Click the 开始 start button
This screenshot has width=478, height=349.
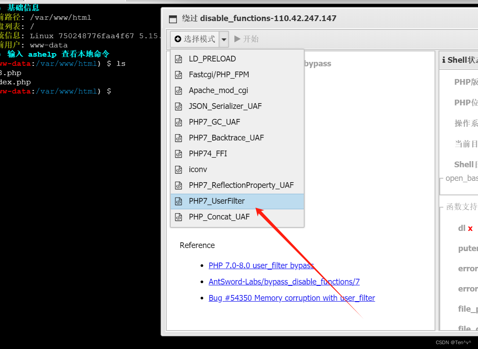[246, 39]
